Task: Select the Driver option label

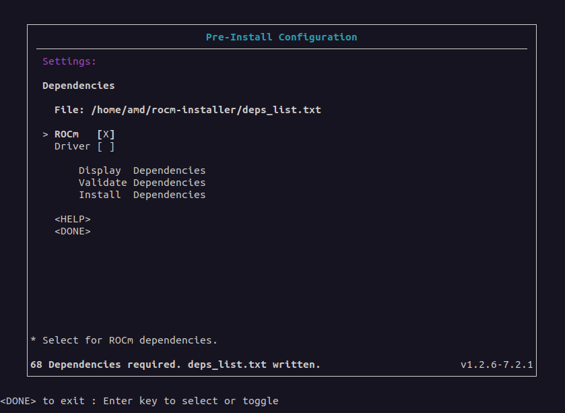Action: coord(72,146)
